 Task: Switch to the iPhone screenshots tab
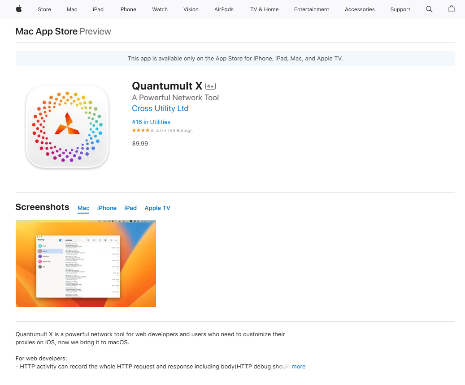[x=107, y=208]
